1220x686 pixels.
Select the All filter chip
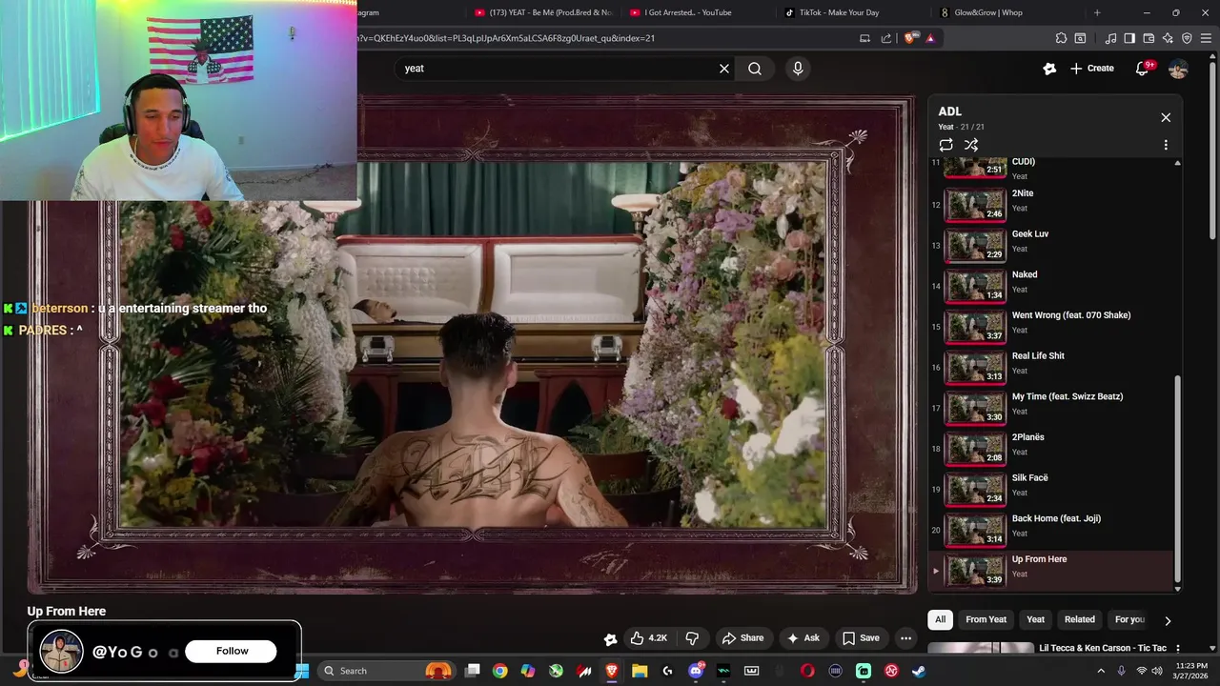point(940,619)
